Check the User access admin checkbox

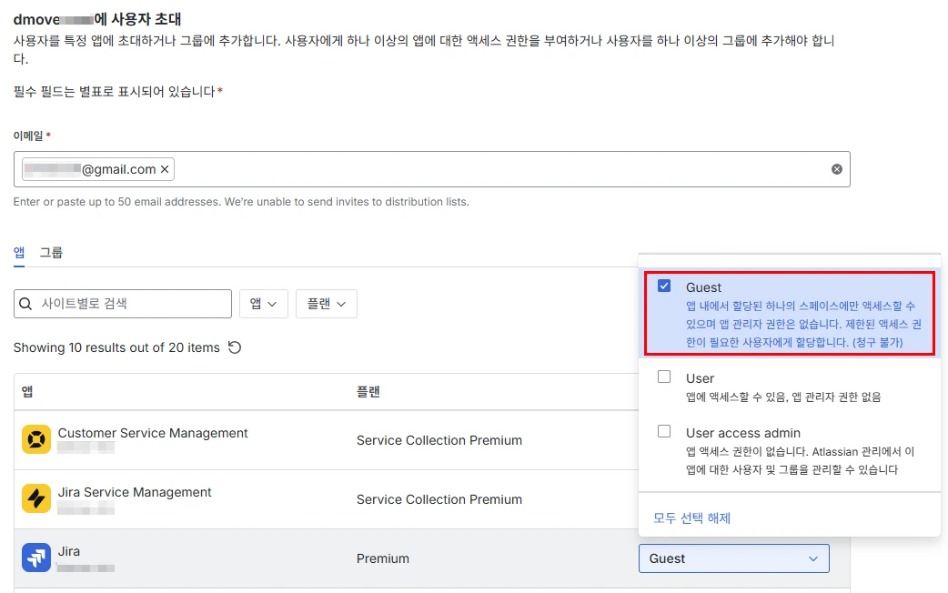(x=664, y=431)
